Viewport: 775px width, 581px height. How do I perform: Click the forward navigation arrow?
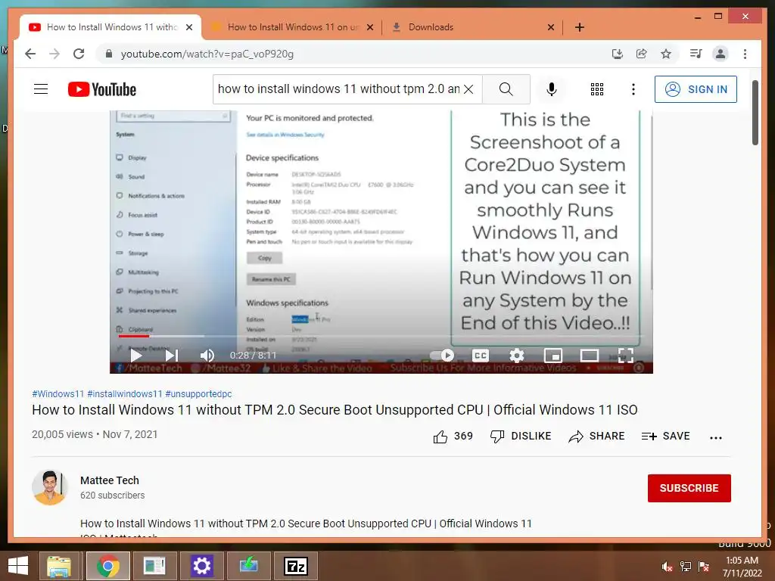54,54
